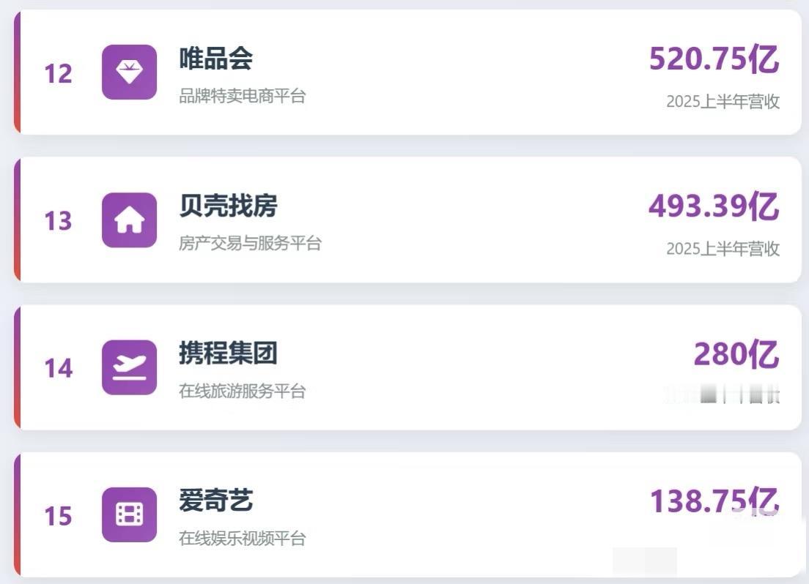The image size is (809, 584).
Task: Select the 贝壳找房 company name
Action: [228, 206]
